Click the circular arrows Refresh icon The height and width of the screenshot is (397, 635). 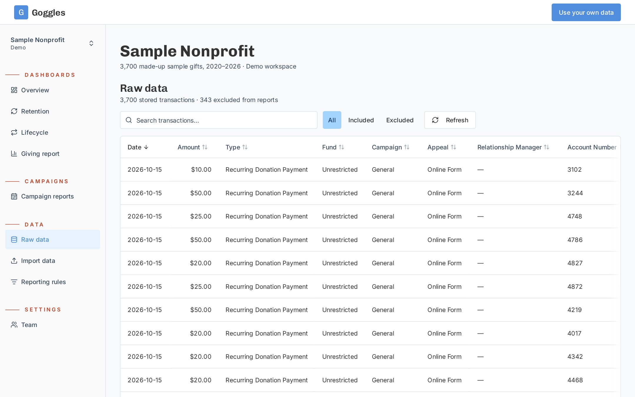[x=435, y=120]
